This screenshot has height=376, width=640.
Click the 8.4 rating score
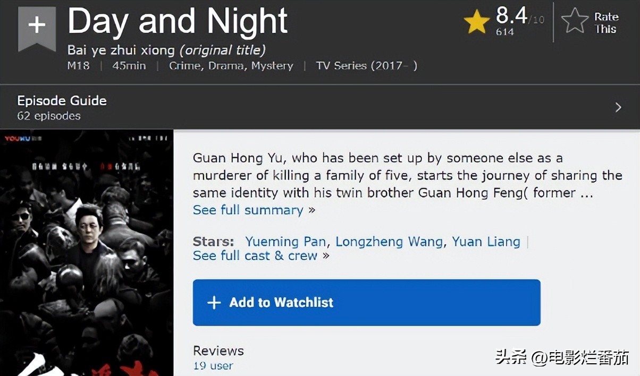tap(511, 16)
